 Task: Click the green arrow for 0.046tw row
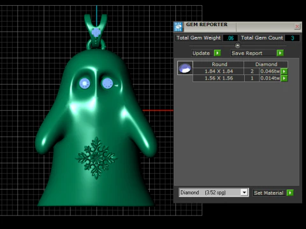284,71
